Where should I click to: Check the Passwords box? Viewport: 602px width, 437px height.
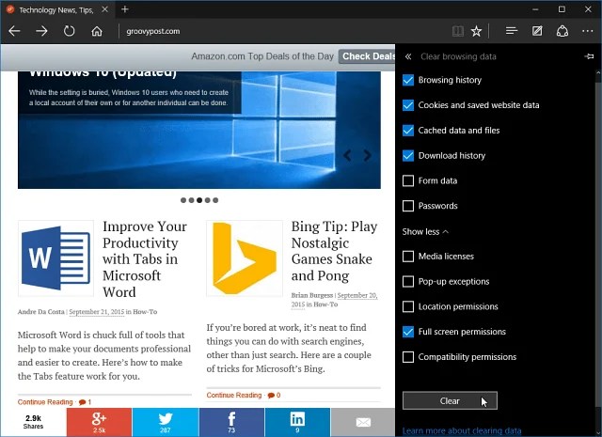pyautogui.click(x=408, y=206)
